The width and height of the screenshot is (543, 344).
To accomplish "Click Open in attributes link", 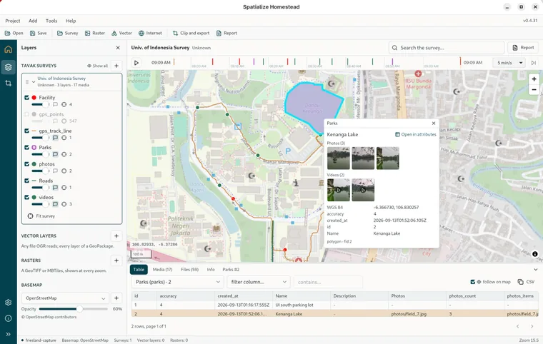I will click(416, 134).
